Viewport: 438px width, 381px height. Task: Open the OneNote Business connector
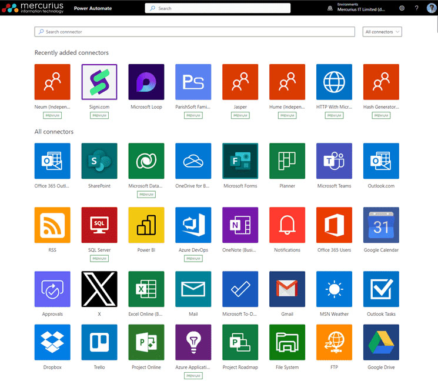coord(240,225)
